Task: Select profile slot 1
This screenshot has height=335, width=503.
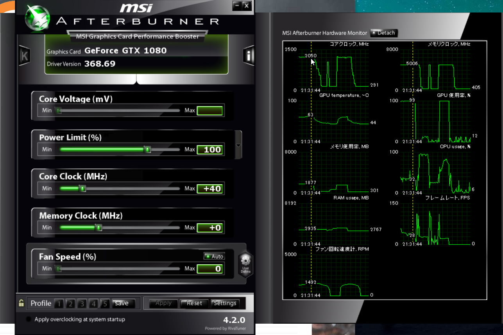Action: click(x=59, y=303)
